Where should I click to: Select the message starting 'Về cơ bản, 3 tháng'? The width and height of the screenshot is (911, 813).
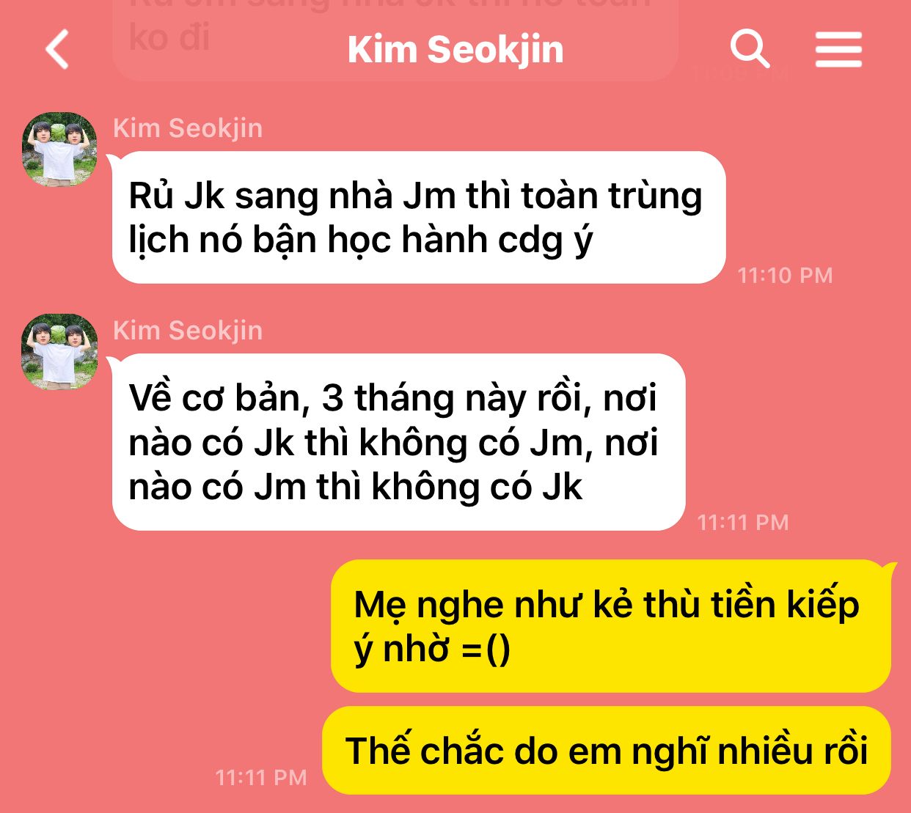[x=398, y=442]
